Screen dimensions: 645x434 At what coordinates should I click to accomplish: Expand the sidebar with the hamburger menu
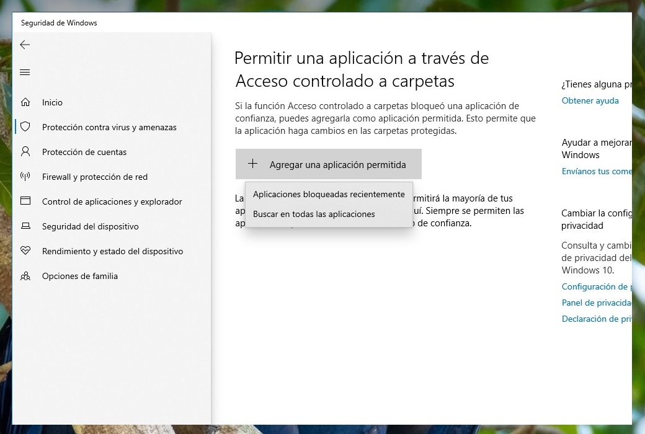[x=25, y=72]
